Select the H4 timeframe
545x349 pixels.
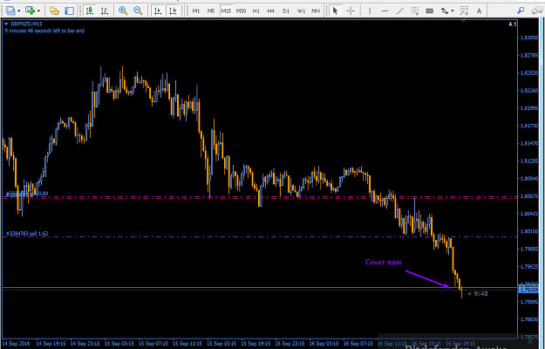click(x=271, y=11)
